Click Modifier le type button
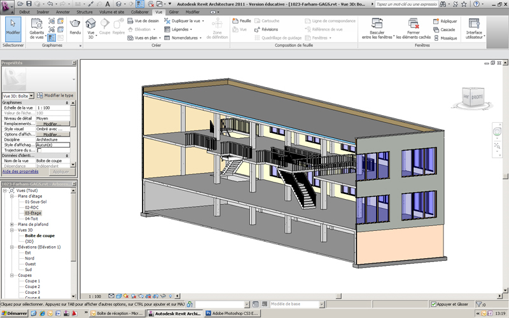This screenshot has width=509, height=318. (55, 95)
